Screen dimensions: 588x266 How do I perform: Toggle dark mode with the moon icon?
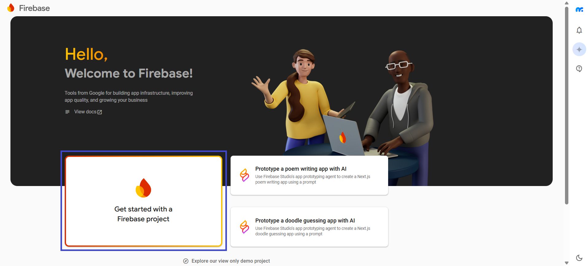(x=579, y=258)
